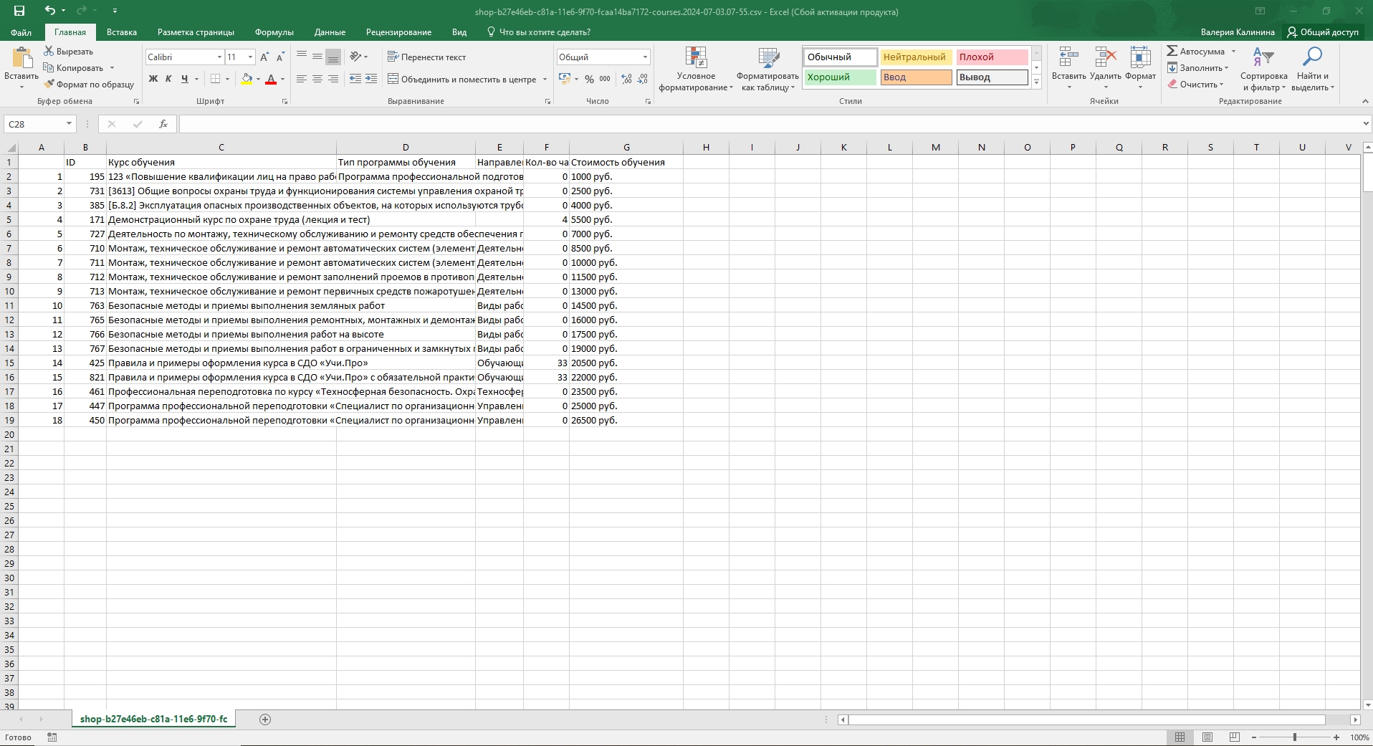The image size is (1373, 746).
Task: Apply comma style (000) format
Action: pos(605,79)
